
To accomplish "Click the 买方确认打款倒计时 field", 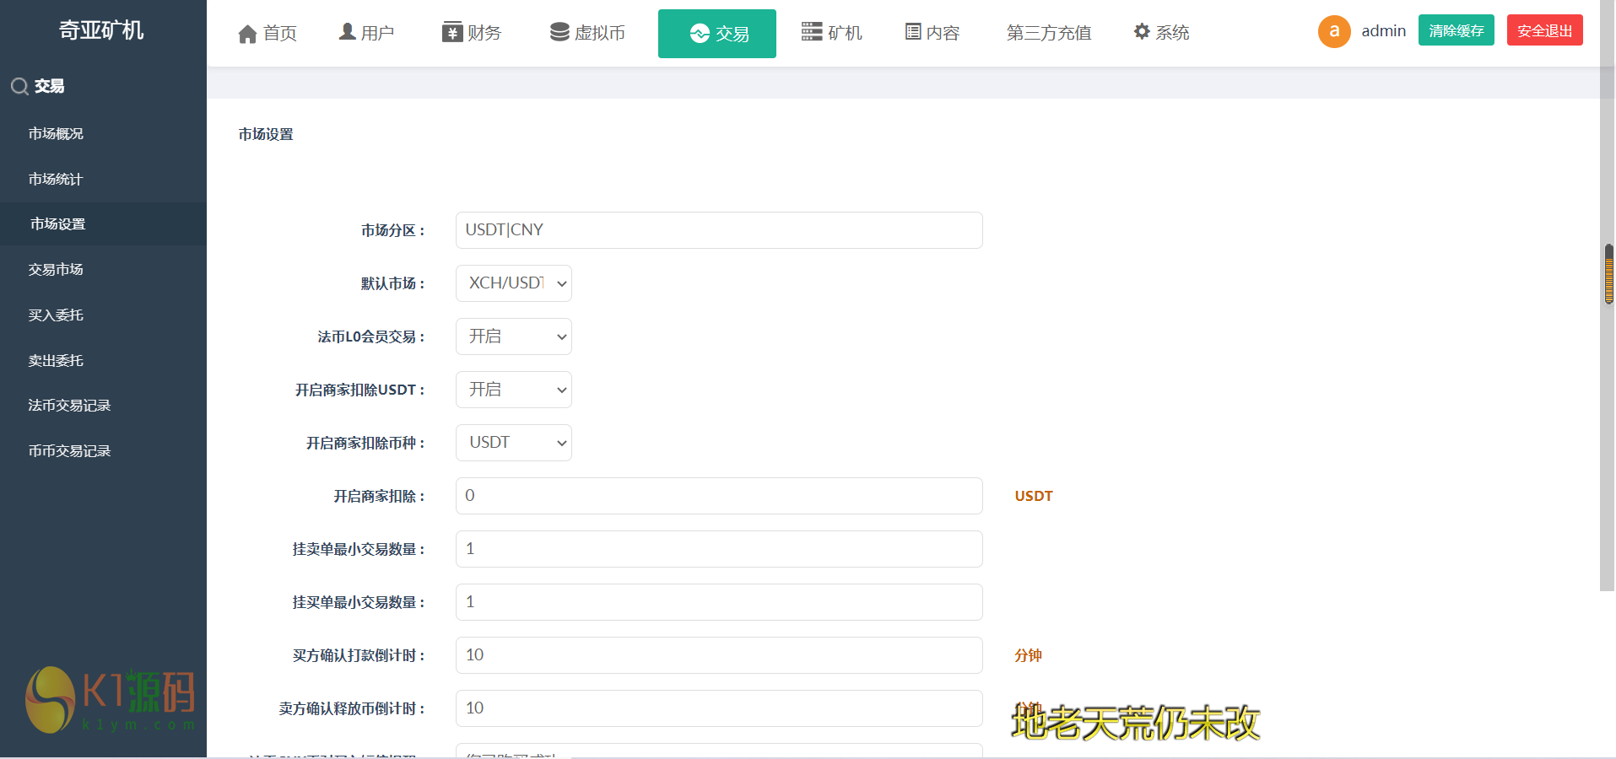I will click(719, 655).
